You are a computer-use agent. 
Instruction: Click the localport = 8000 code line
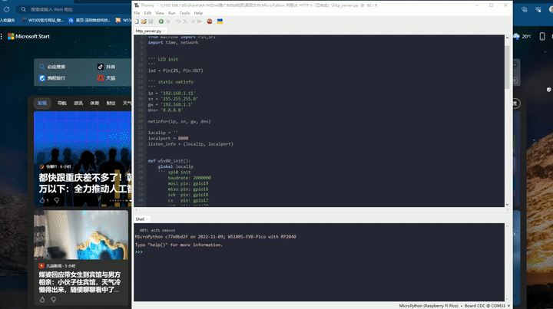(168, 138)
